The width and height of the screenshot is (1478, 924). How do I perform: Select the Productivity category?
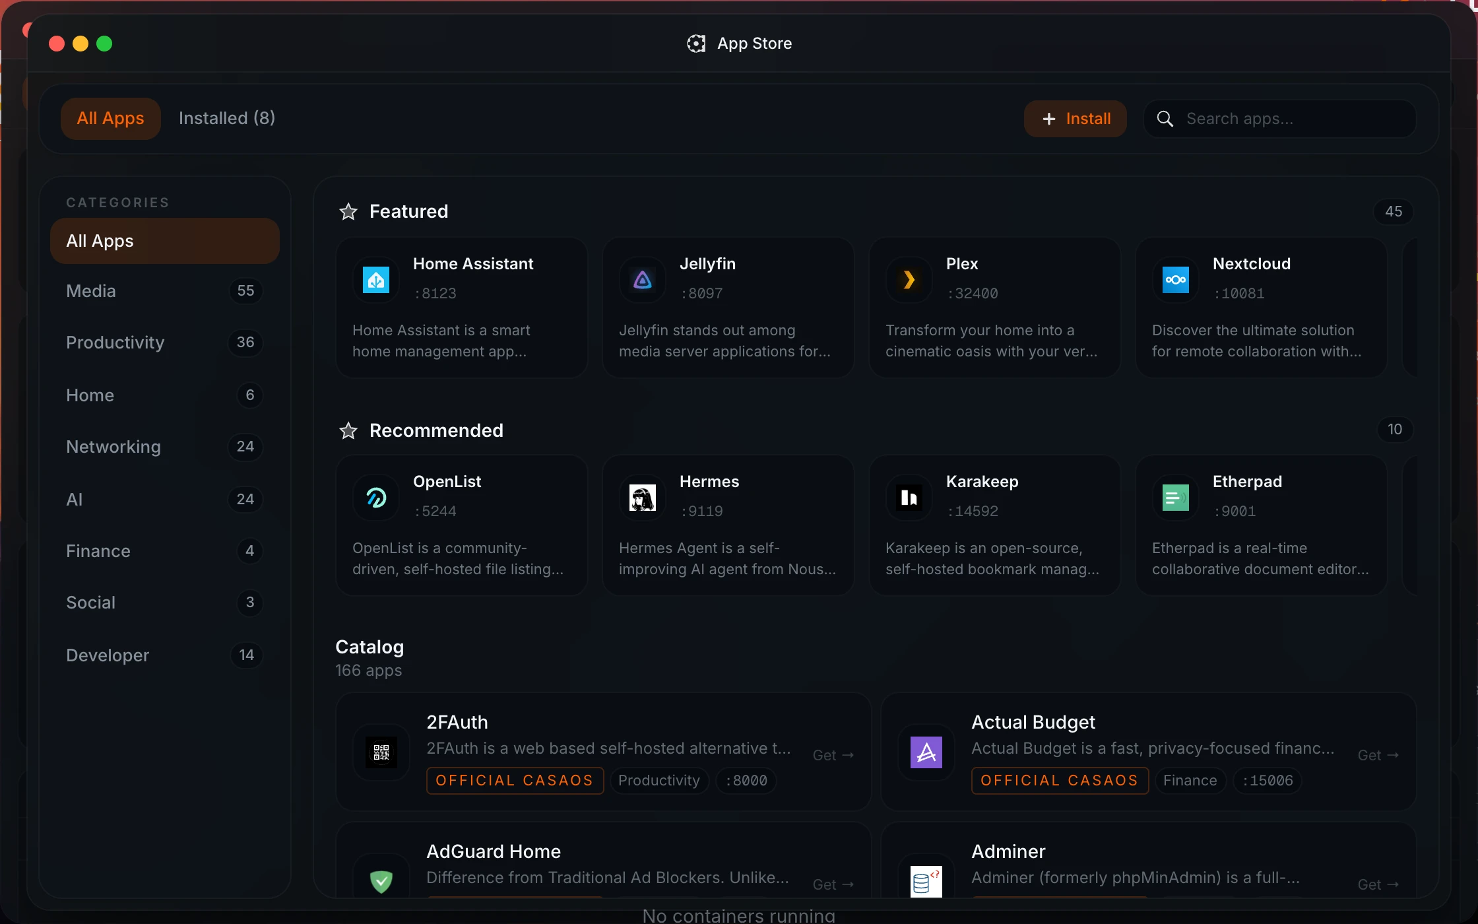[165, 343]
